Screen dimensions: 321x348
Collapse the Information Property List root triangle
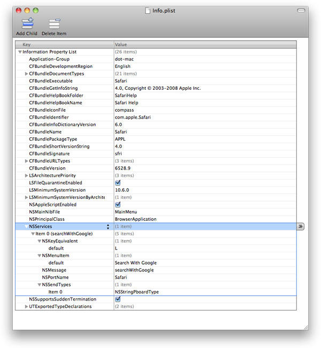20,52
